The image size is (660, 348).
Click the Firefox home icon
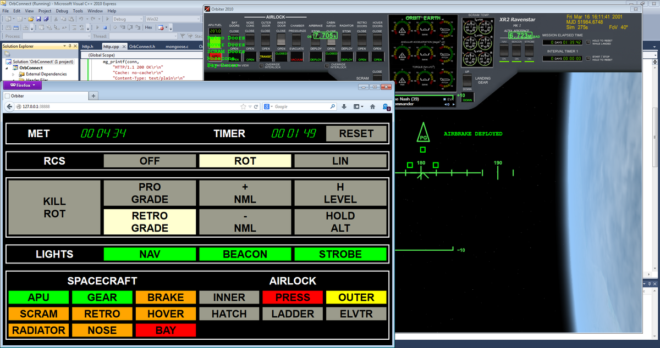pyautogui.click(x=372, y=106)
